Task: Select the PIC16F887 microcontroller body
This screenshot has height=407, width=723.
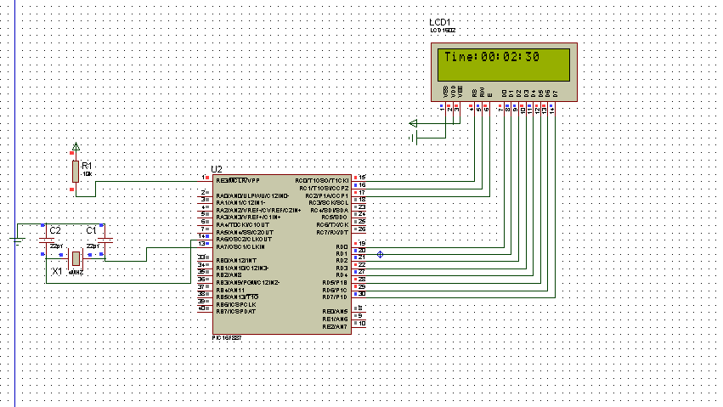Action: [x=282, y=254]
